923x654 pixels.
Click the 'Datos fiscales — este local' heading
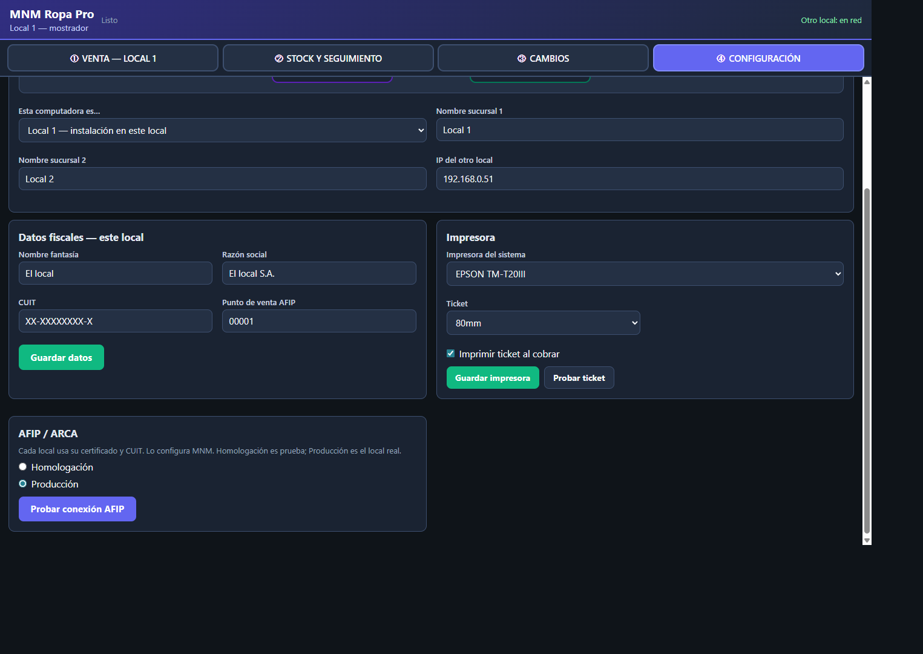pyautogui.click(x=81, y=237)
